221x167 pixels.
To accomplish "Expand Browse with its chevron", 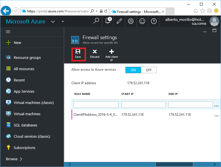I will point(14,159).
